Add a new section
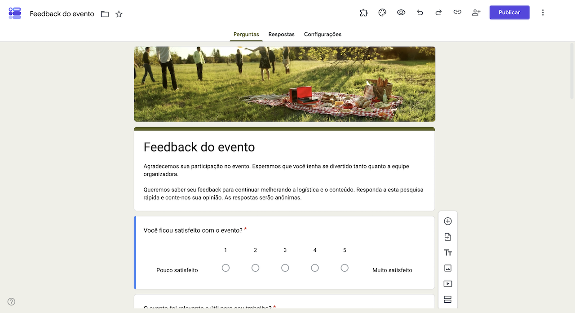 tap(447, 300)
